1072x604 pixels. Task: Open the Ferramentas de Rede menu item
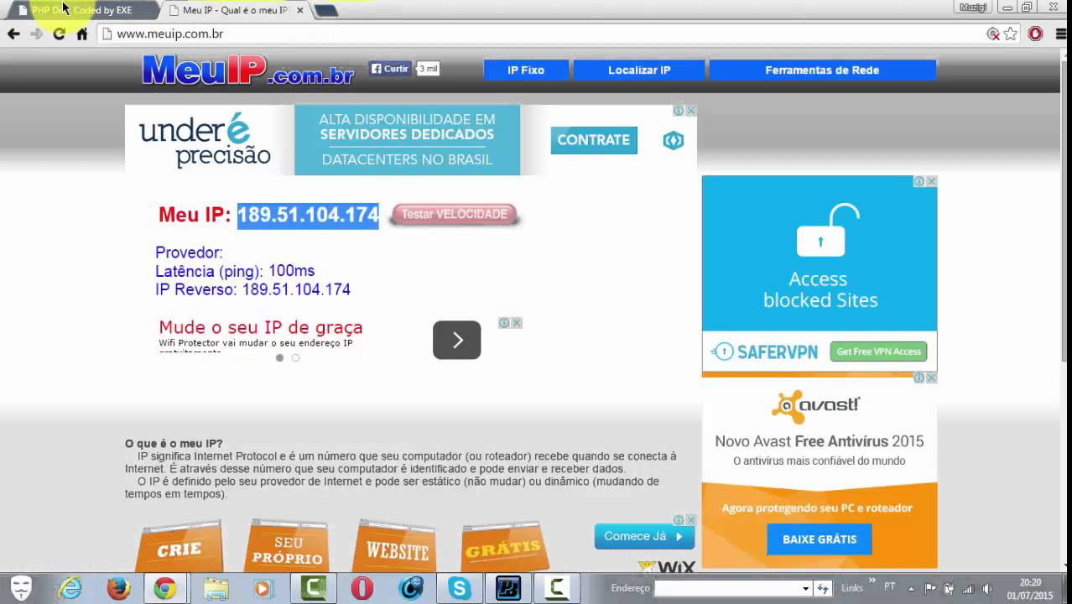(x=822, y=70)
